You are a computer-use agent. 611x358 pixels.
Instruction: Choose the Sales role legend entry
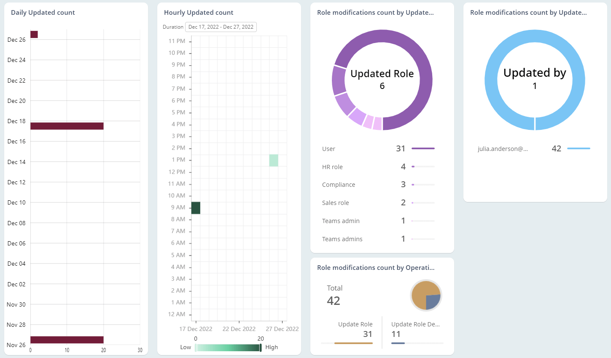(x=336, y=203)
